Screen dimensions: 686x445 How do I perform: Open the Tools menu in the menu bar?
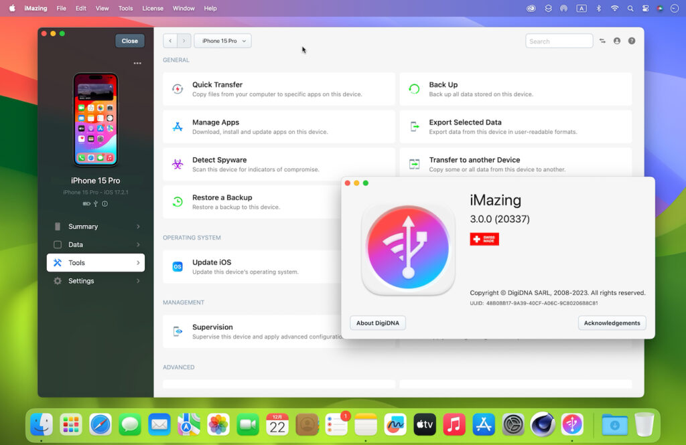[125, 8]
